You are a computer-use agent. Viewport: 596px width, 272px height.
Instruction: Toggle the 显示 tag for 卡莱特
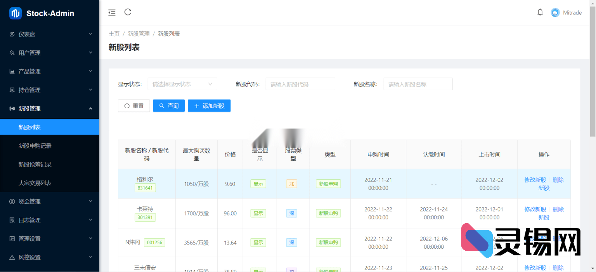tap(258, 213)
